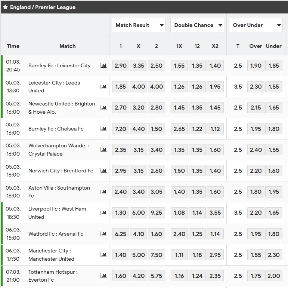The image size is (288, 288).
Task: Open Tottenham Hotspur : Everton Fc match
Action: click(x=53, y=276)
